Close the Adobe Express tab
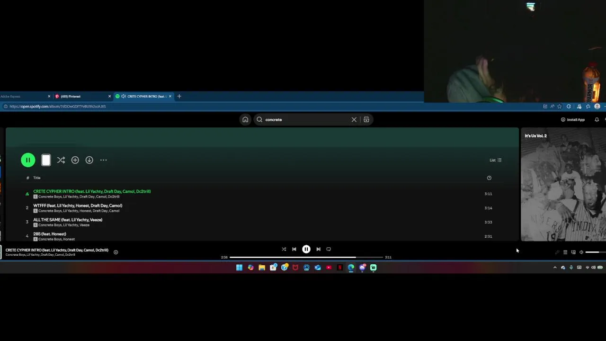 [x=49, y=97]
